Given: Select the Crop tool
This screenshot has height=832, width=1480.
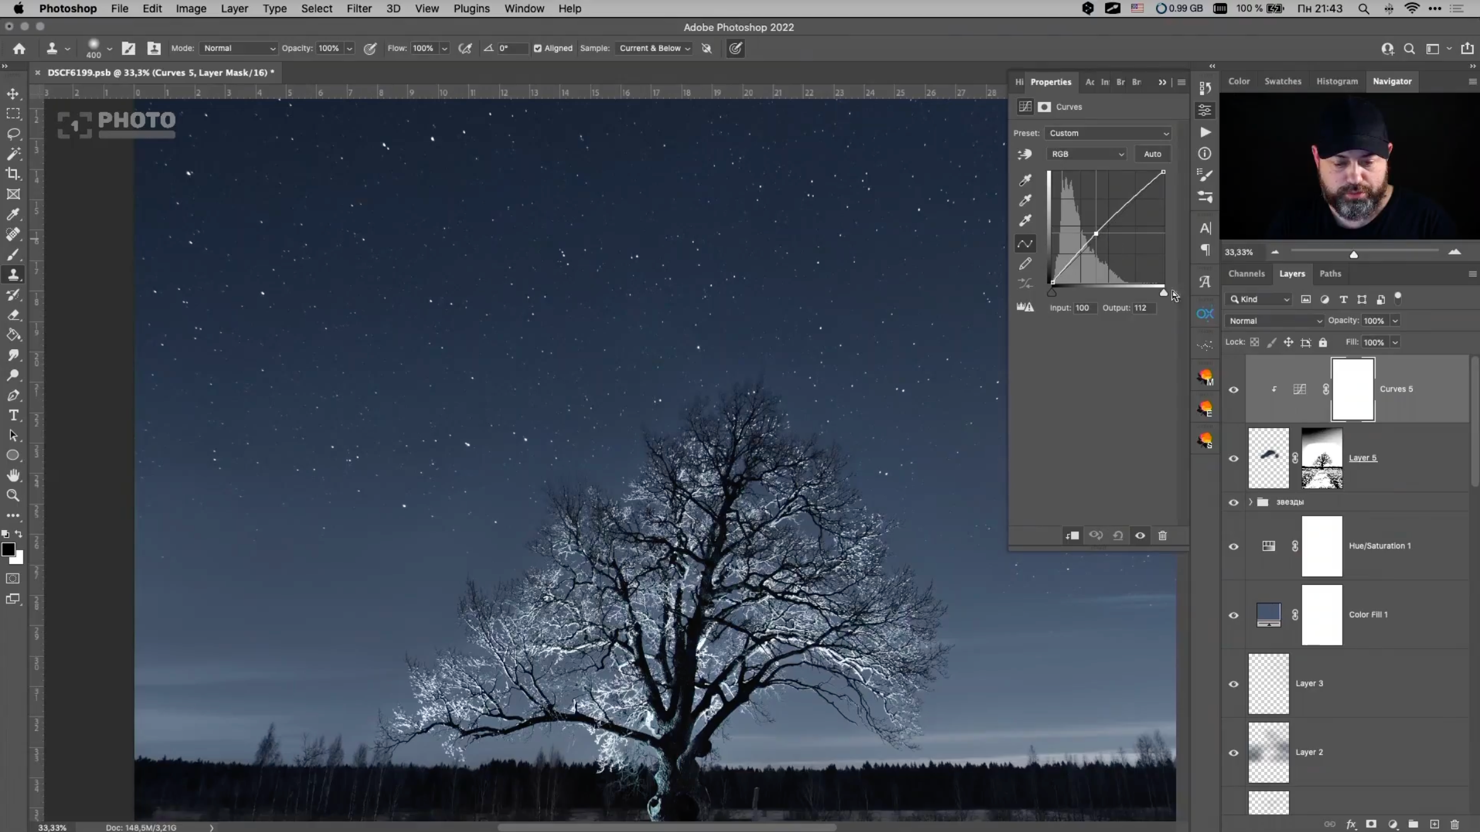Looking at the screenshot, I should pyautogui.click(x=13, y=174).
